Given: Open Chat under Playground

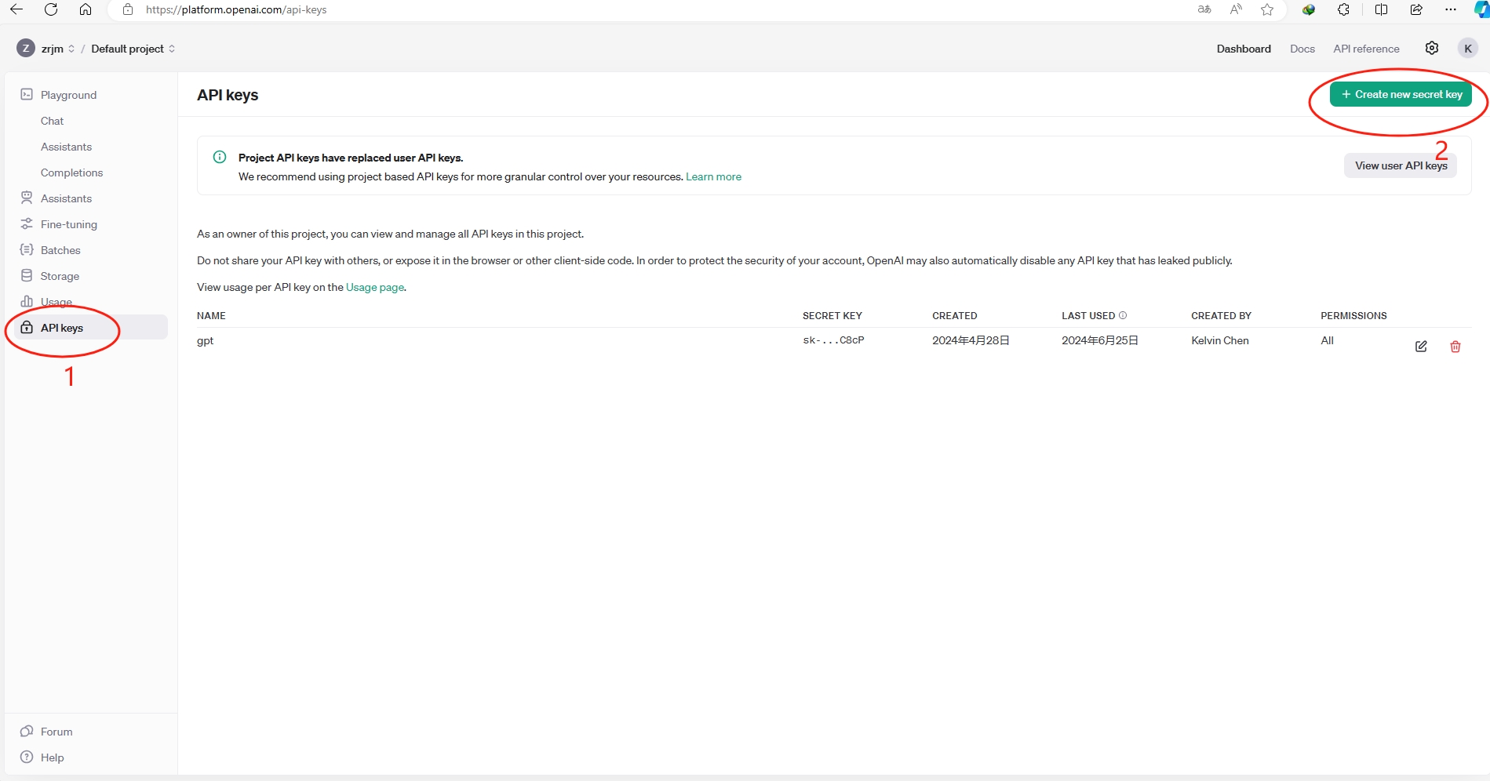Looking at the screenshot, I should (52, 121).
